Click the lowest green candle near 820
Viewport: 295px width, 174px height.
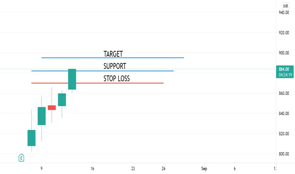(x=31, y=138)
